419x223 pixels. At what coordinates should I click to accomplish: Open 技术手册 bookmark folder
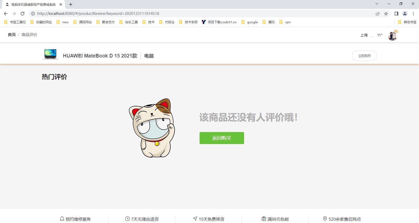pyautogui.click(x=188, y=22)
